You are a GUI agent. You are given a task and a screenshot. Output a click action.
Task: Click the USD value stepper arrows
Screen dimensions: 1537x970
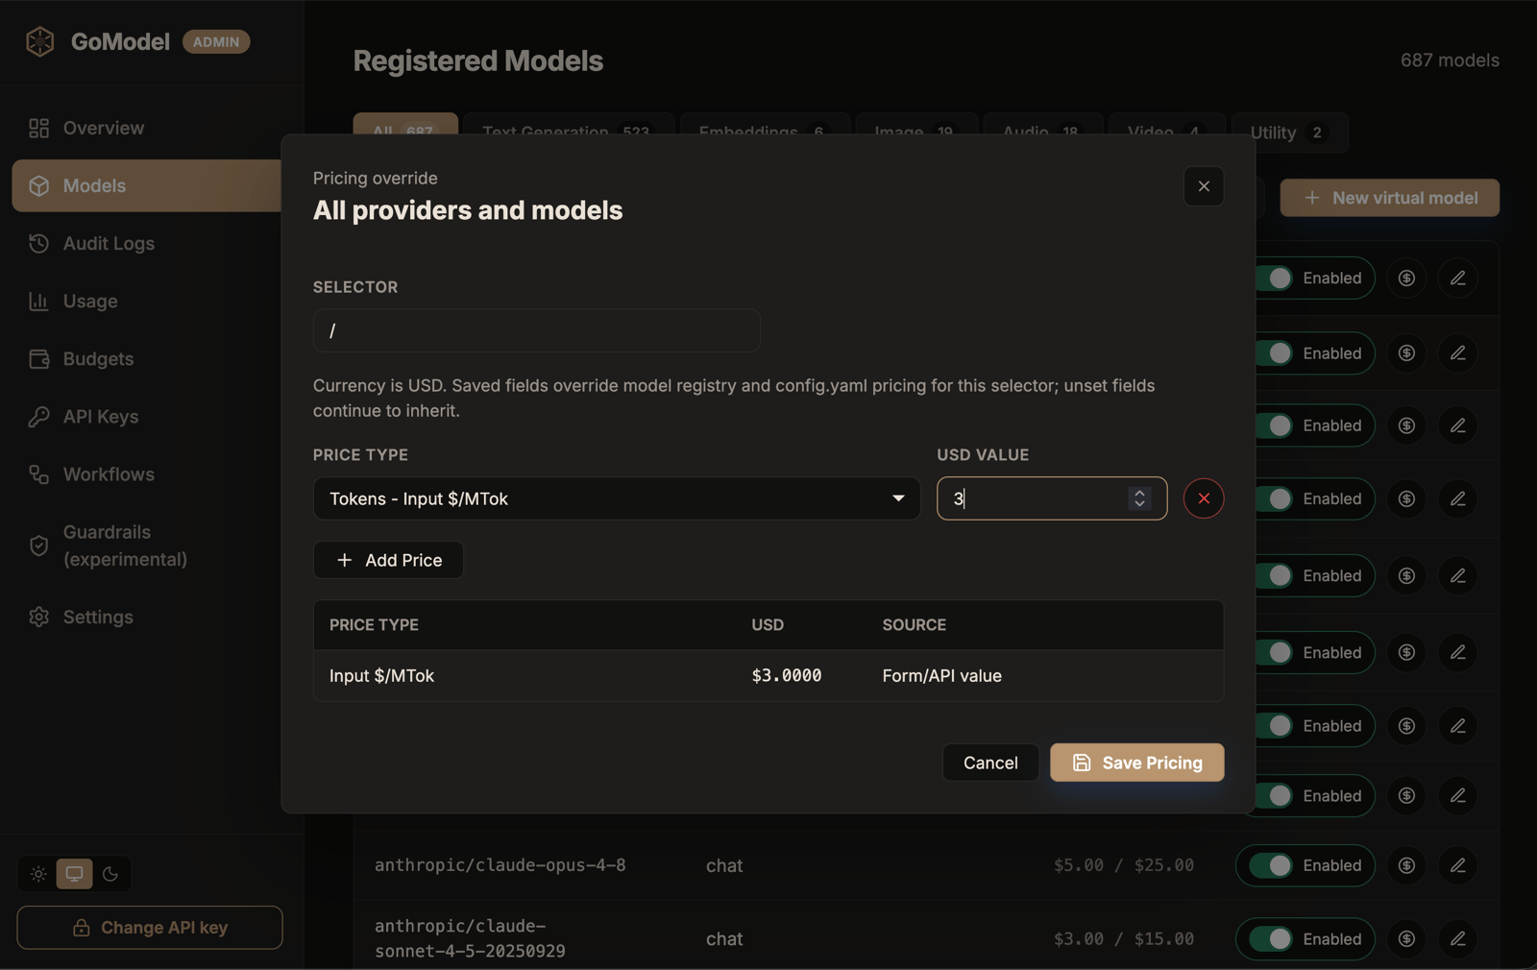1139,498
